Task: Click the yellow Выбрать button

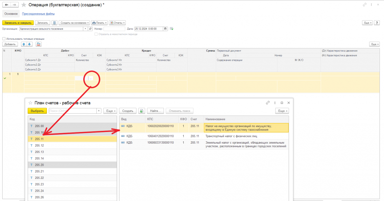Action: coord(37,111)
